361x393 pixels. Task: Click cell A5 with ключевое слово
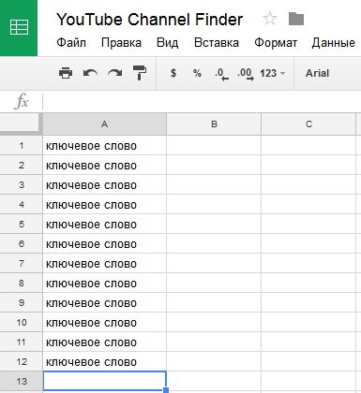click(104, 224)
